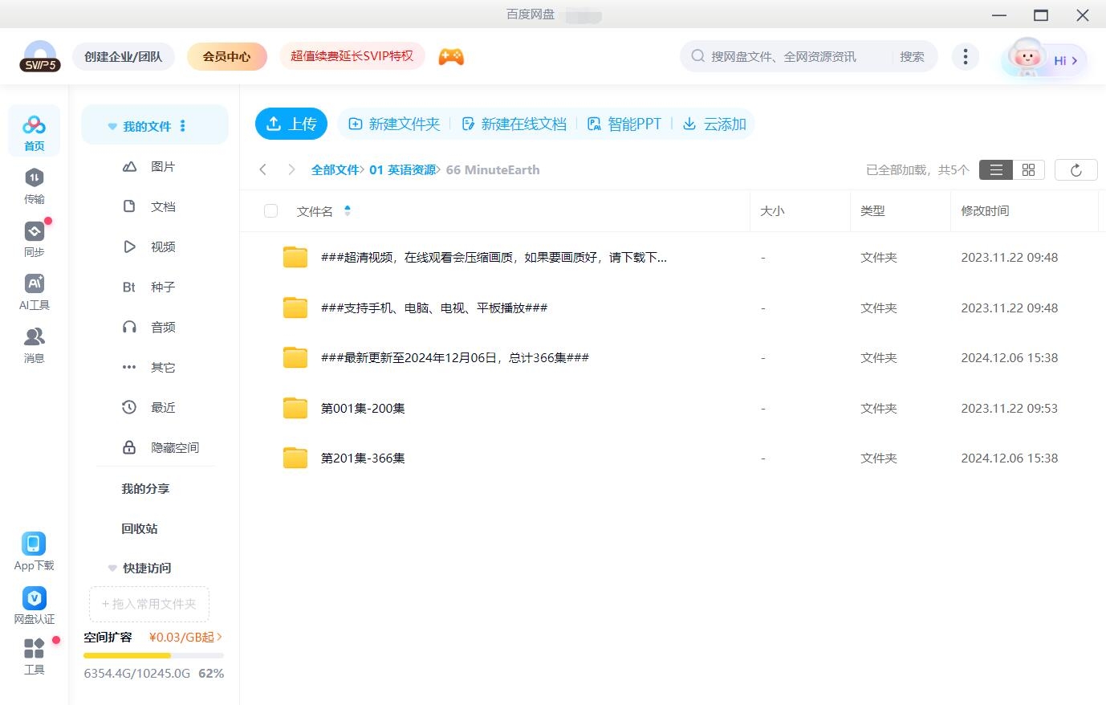Screen dimensions: 1106x705
Task: Select folder 第001集-200集
Action: [363, 408]
